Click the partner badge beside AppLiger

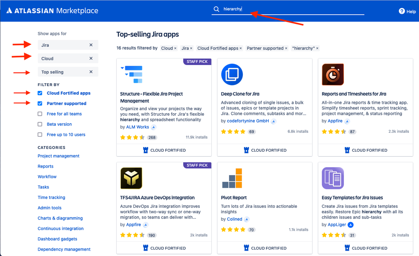point(351,225)
